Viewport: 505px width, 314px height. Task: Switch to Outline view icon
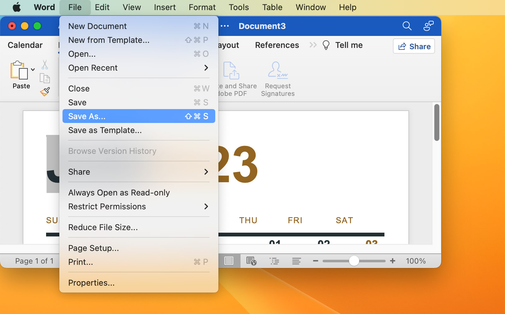(x=274, y=261)
